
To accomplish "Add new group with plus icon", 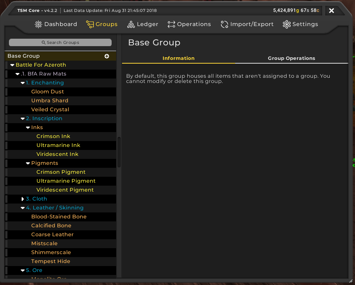I will point(107,56).
